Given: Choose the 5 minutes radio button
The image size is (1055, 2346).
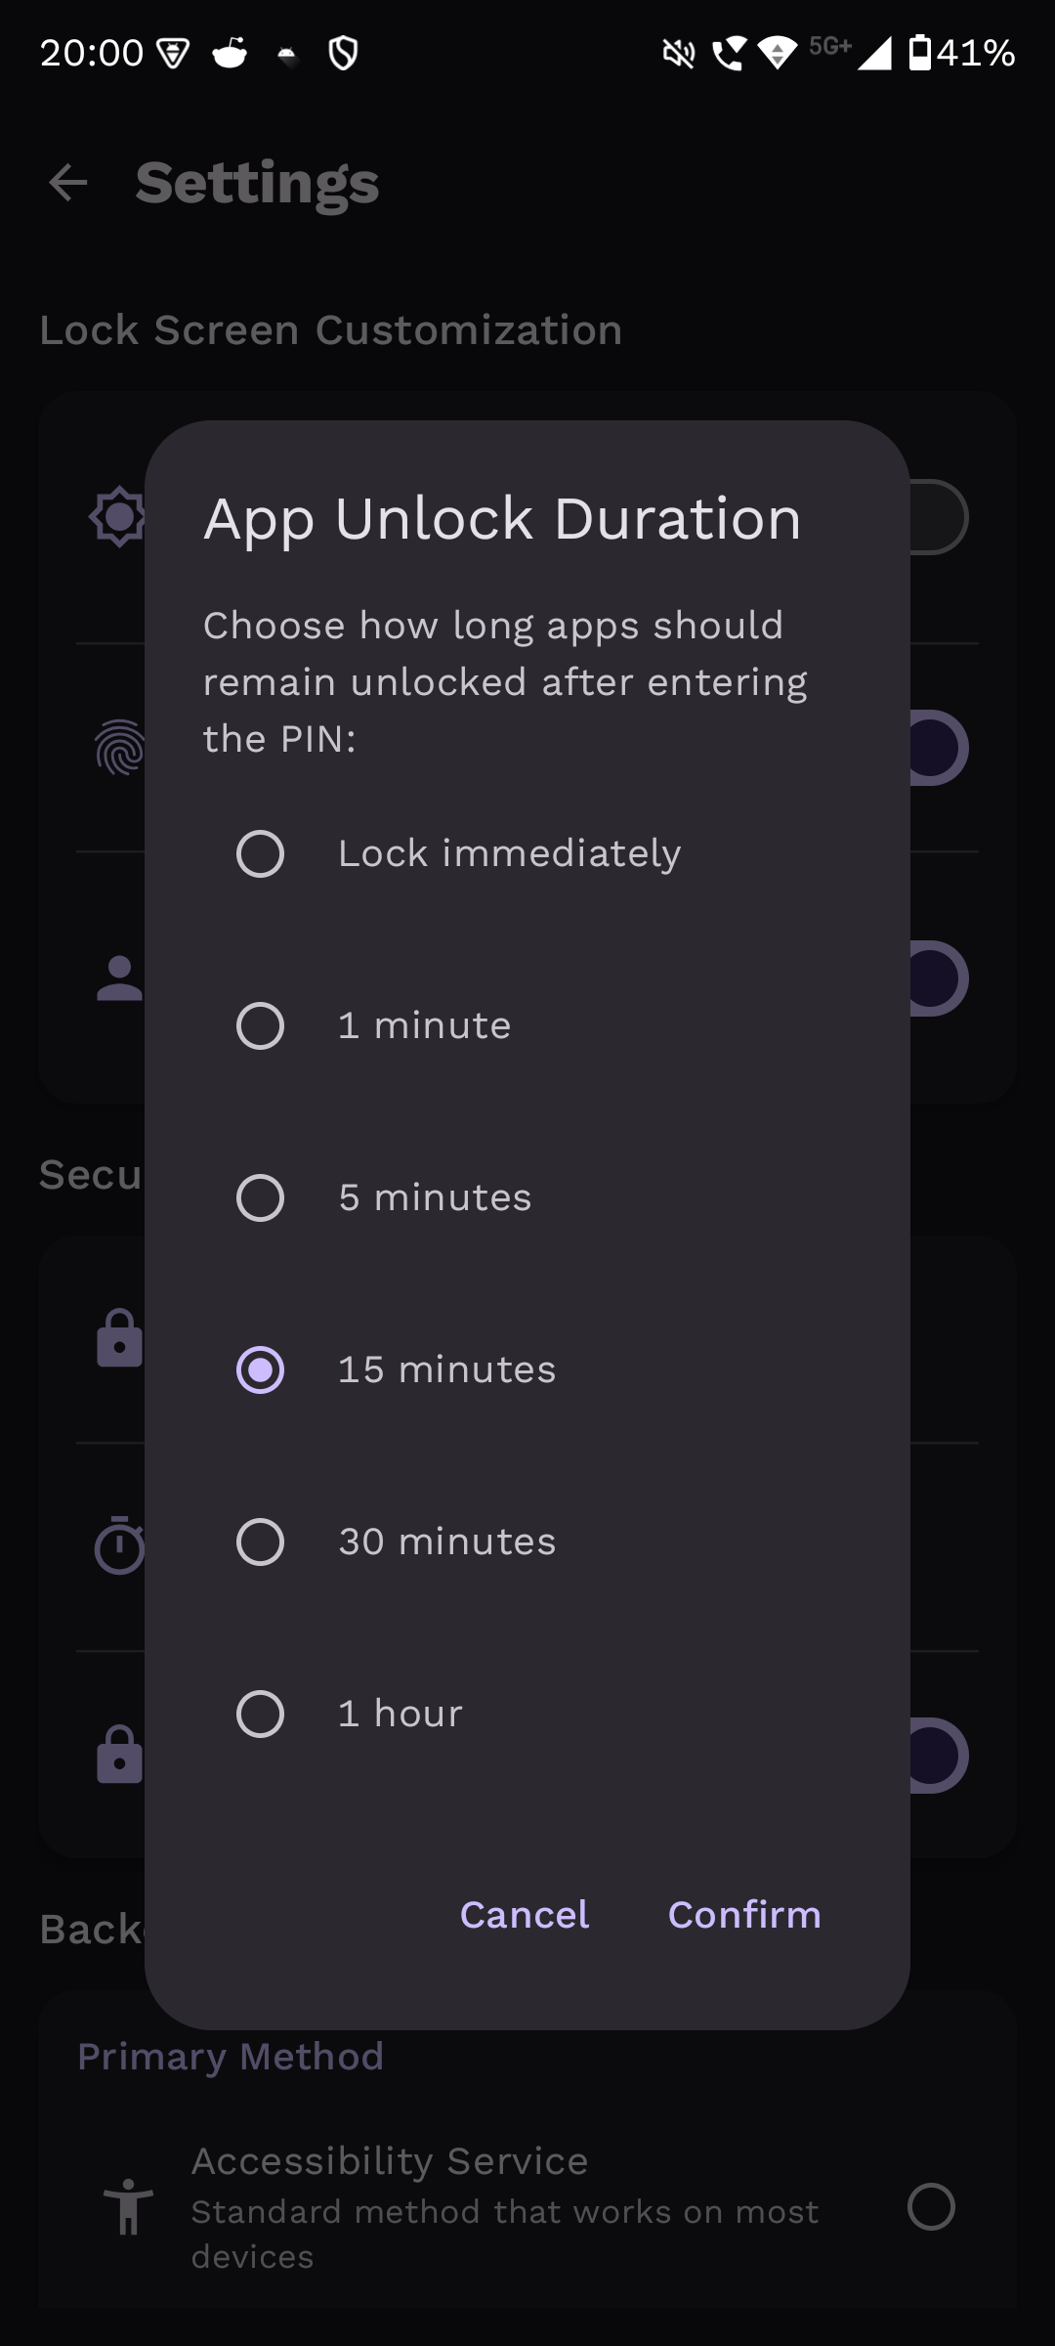Looking at the screenshot, I should click(x=261, y=1197).
